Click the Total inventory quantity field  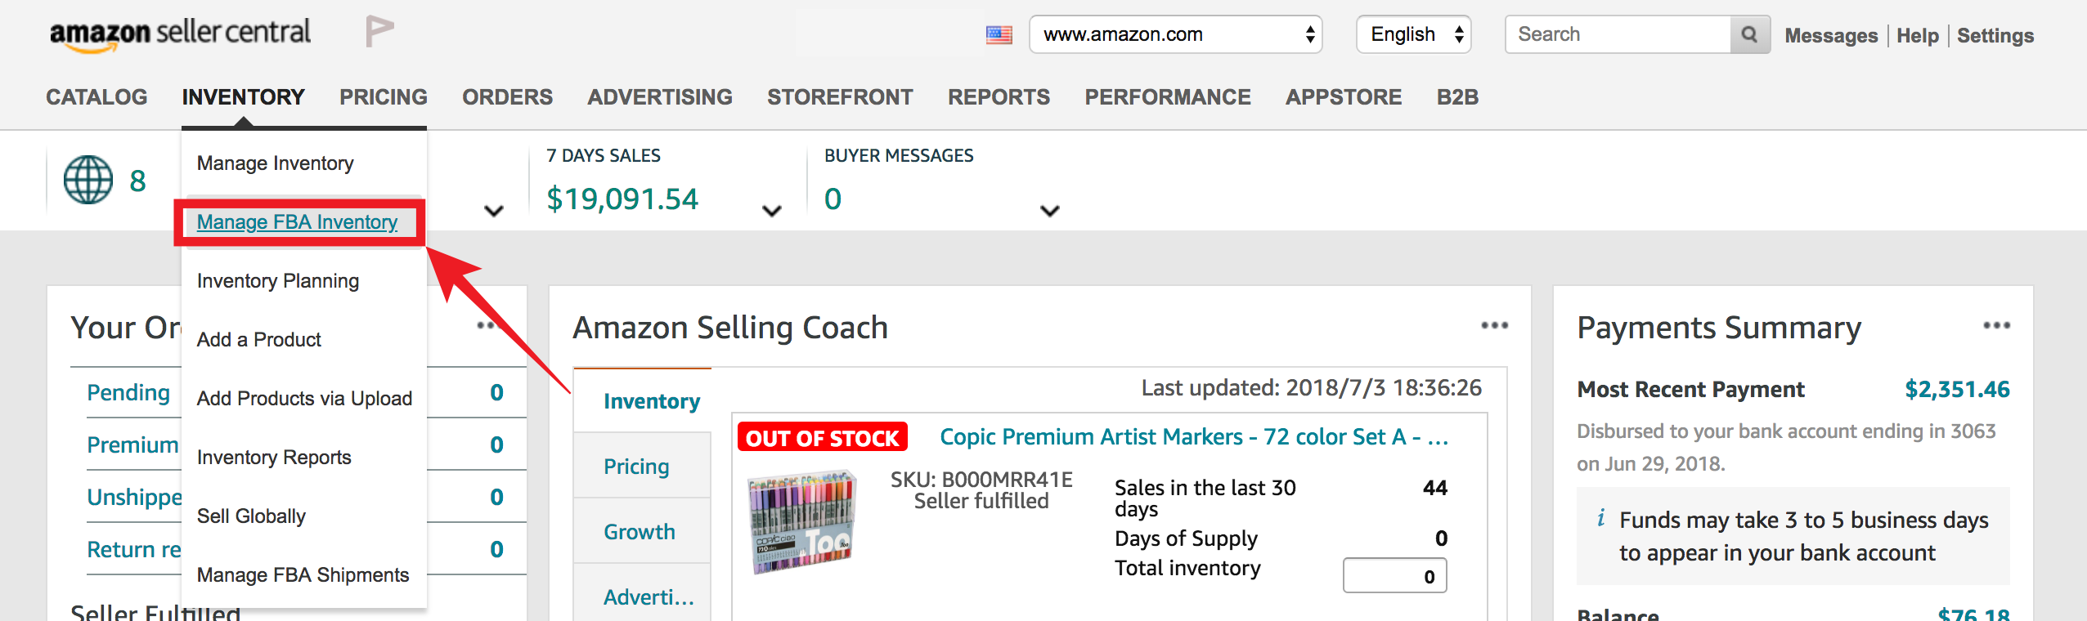point(1394,576)
